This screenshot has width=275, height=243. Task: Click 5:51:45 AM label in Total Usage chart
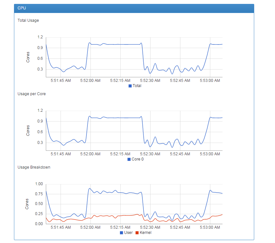coord(61,81)
